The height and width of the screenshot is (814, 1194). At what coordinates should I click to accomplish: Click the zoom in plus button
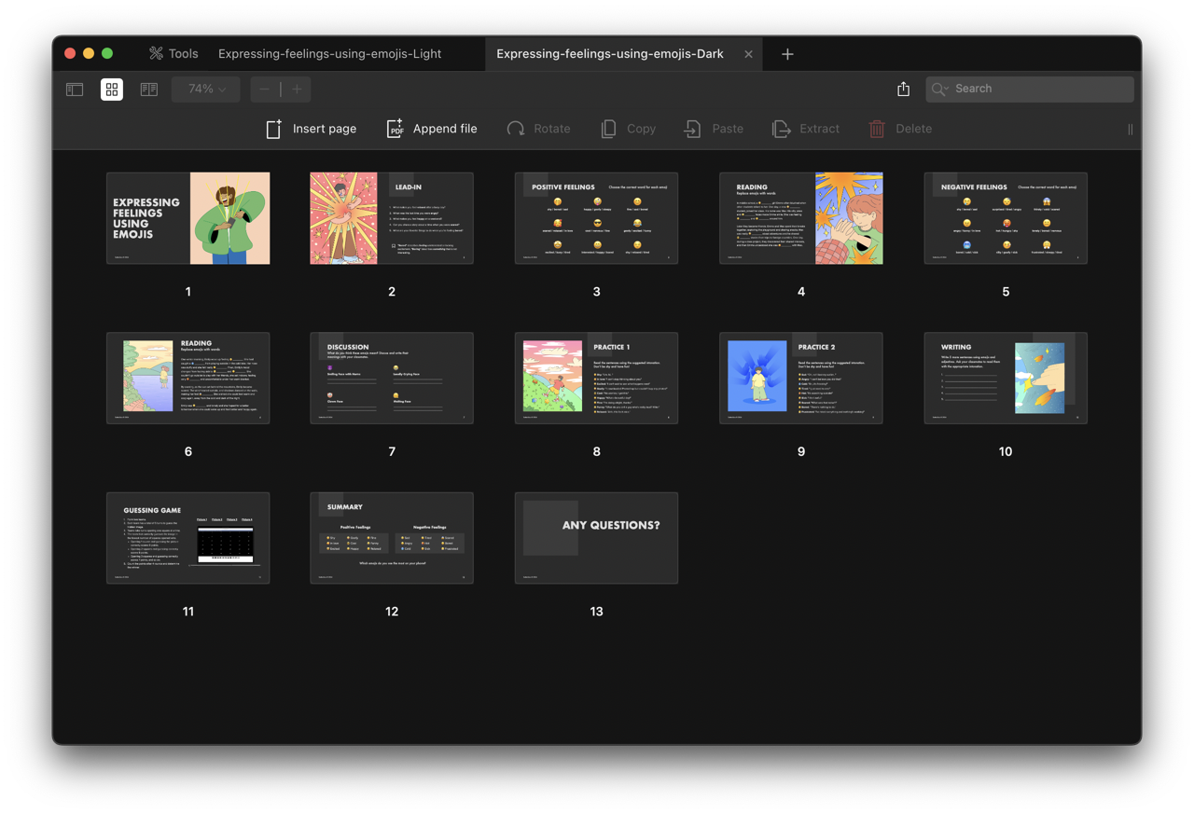click(x=297, y=90)
